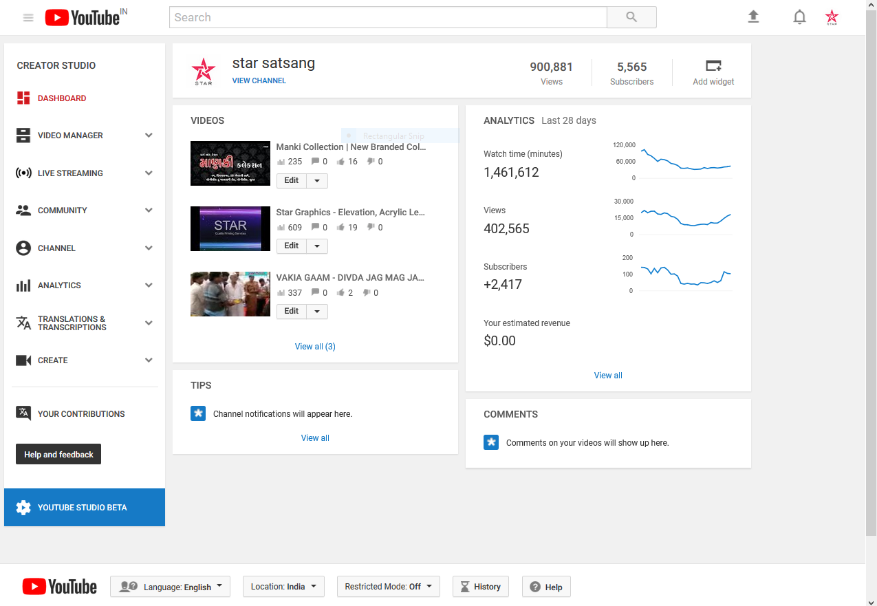Click the star satsang channel logo
Screen dimensions: 877x606
203,71
